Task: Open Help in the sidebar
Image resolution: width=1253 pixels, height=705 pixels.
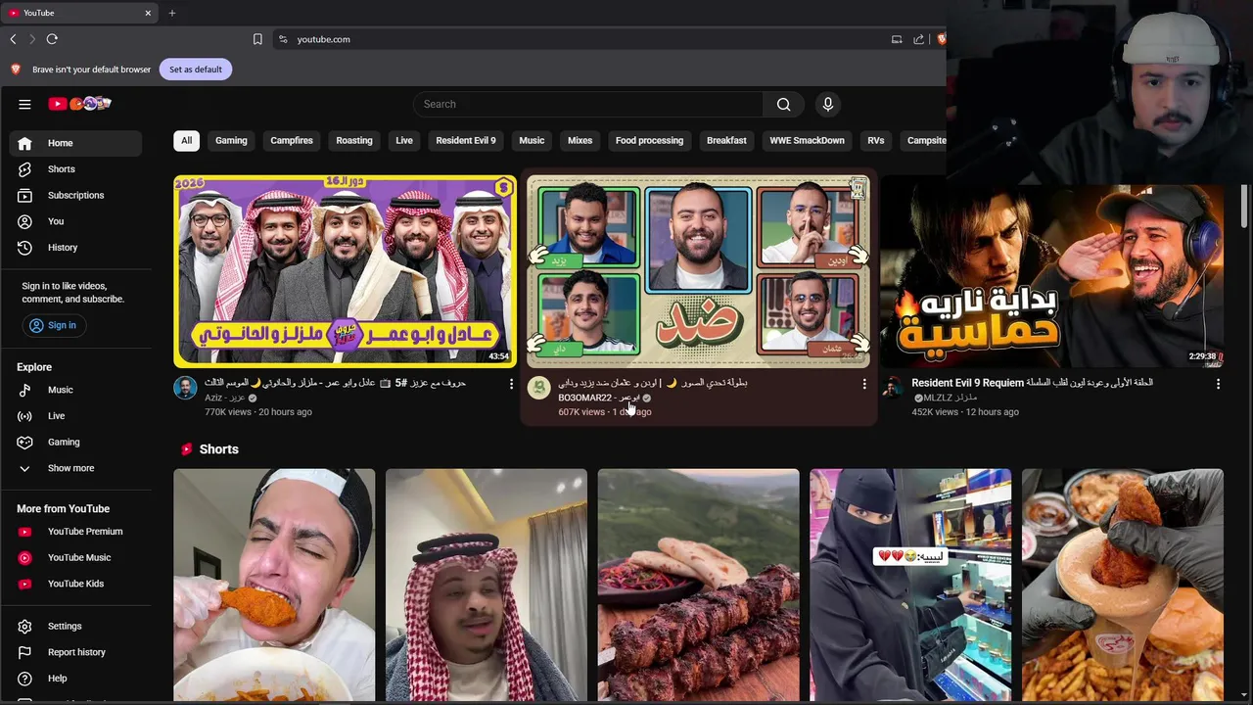Action: (76, 679)
